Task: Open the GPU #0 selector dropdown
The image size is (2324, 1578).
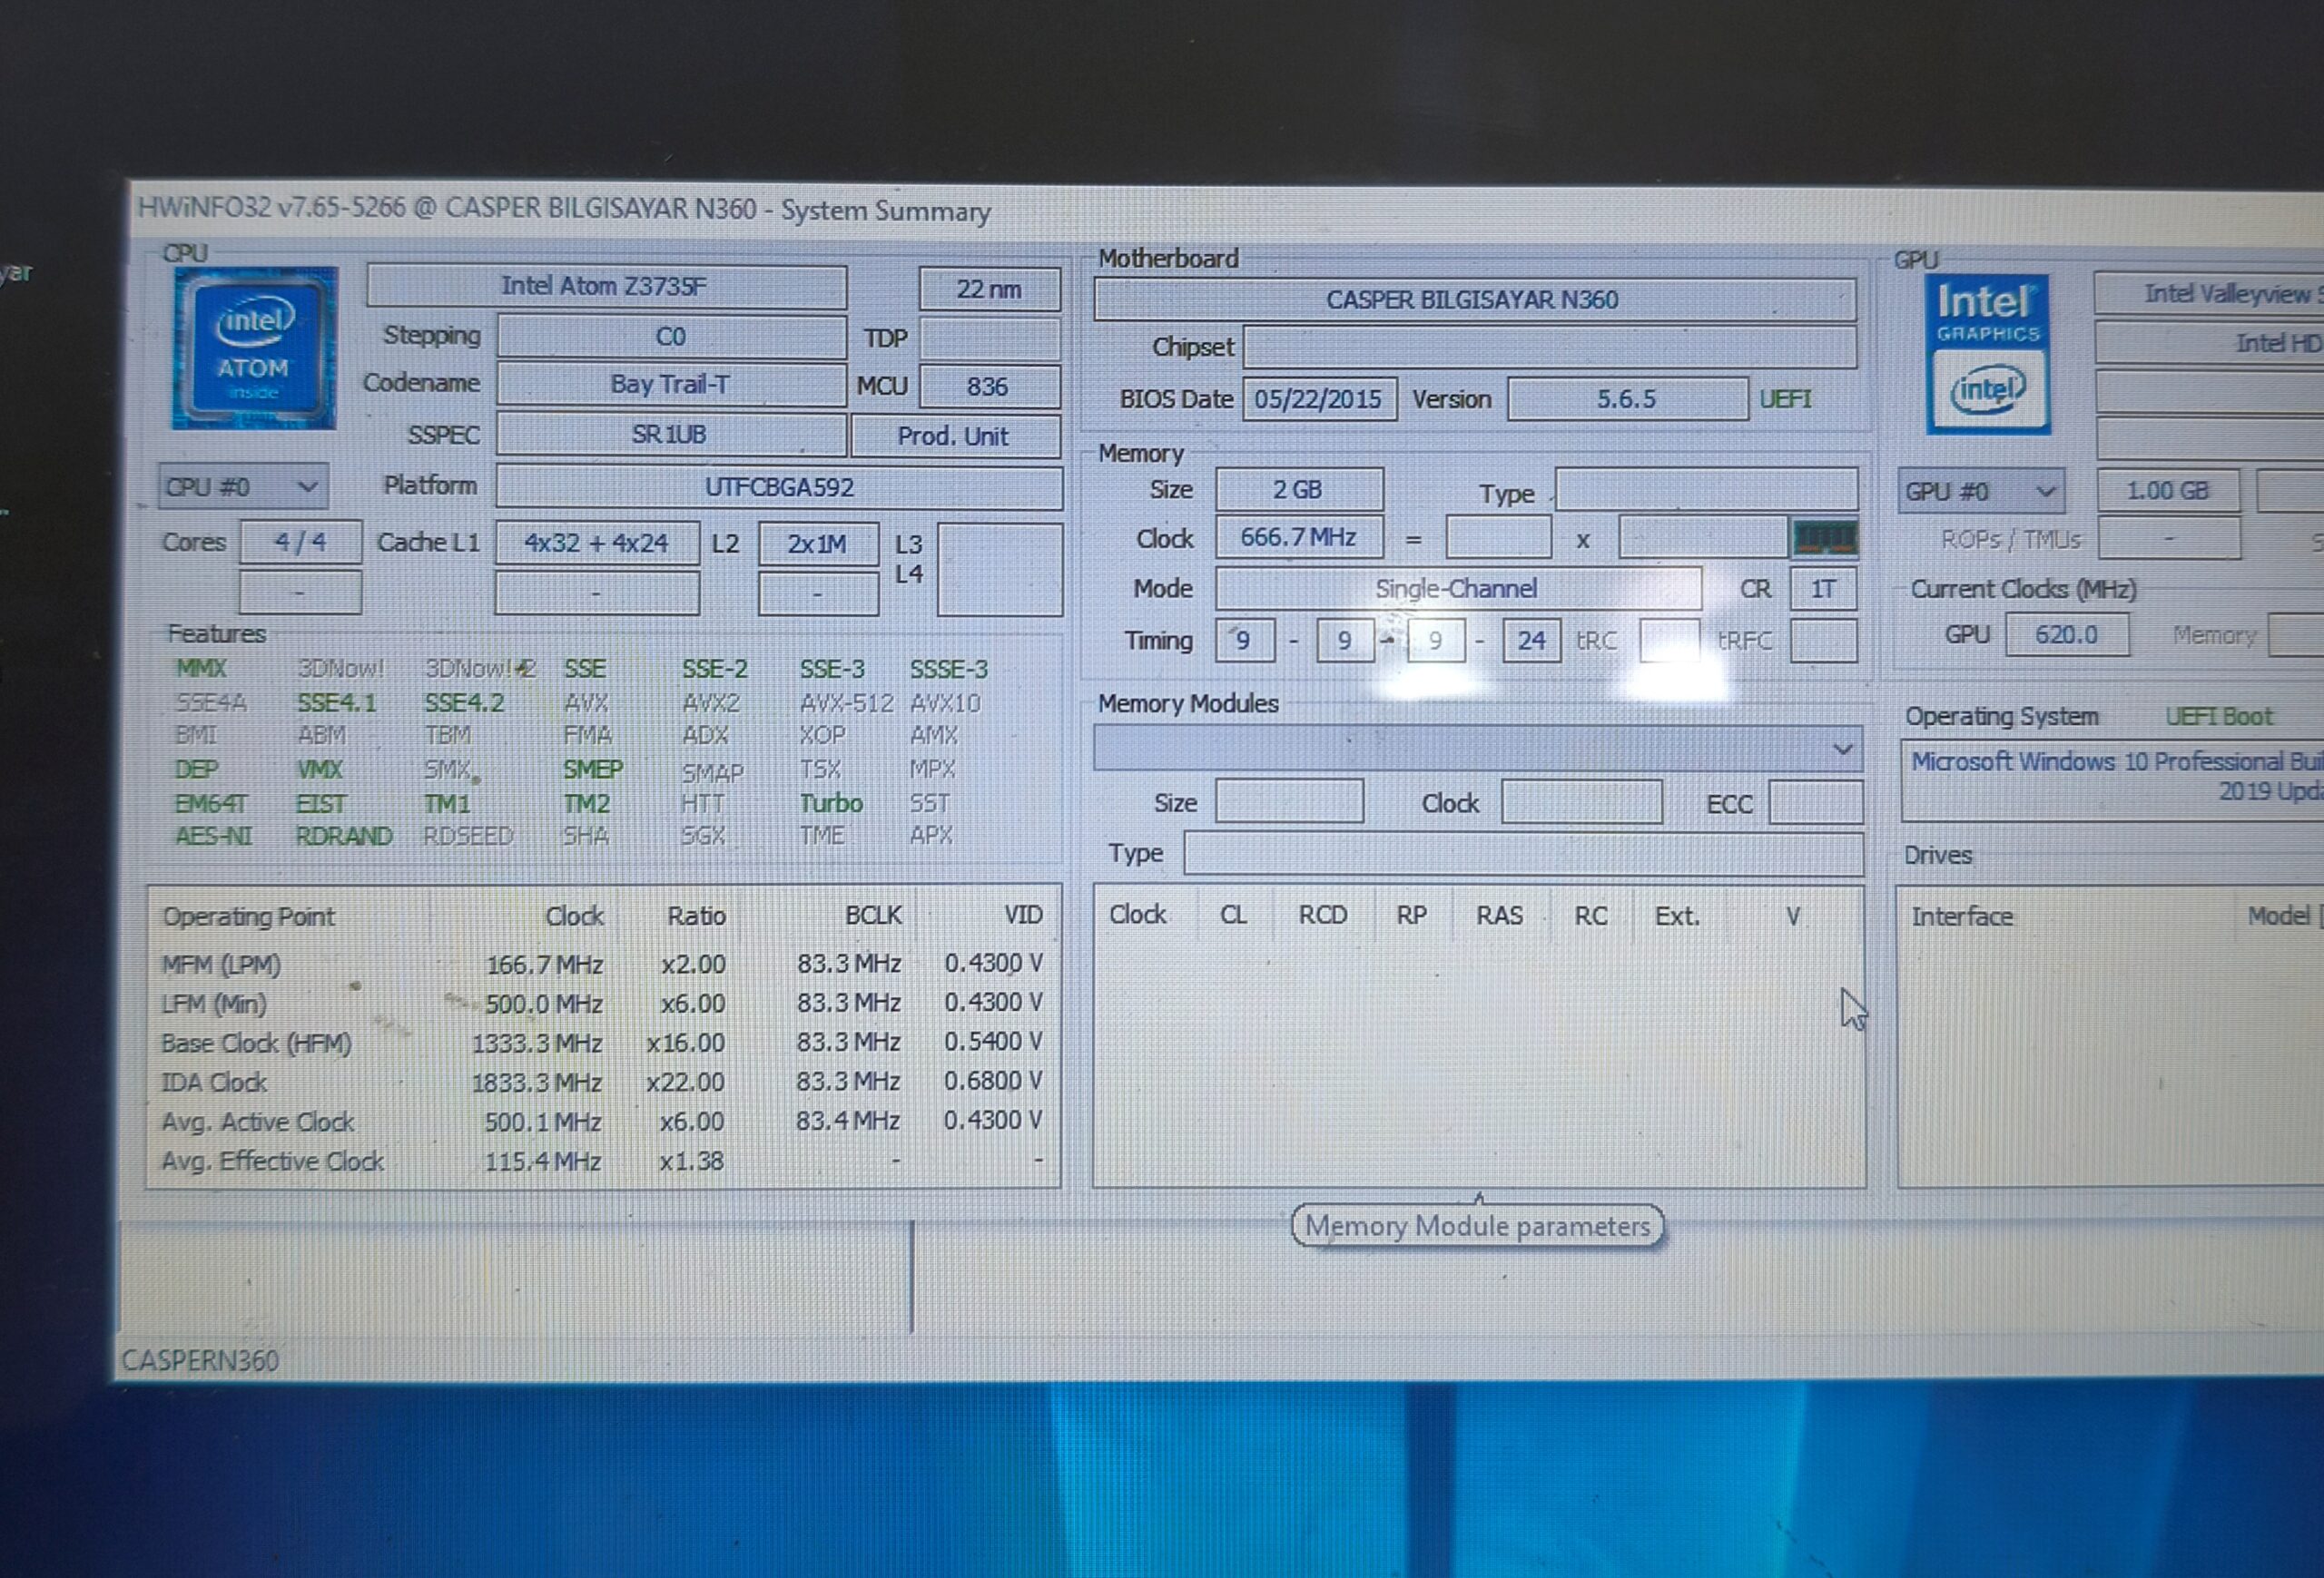Action: point(1981,492)
